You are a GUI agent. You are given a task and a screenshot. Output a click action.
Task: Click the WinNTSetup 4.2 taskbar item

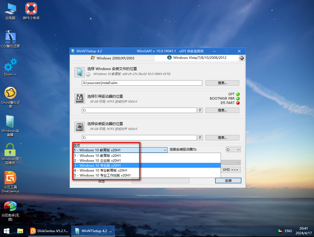[93, 231]
